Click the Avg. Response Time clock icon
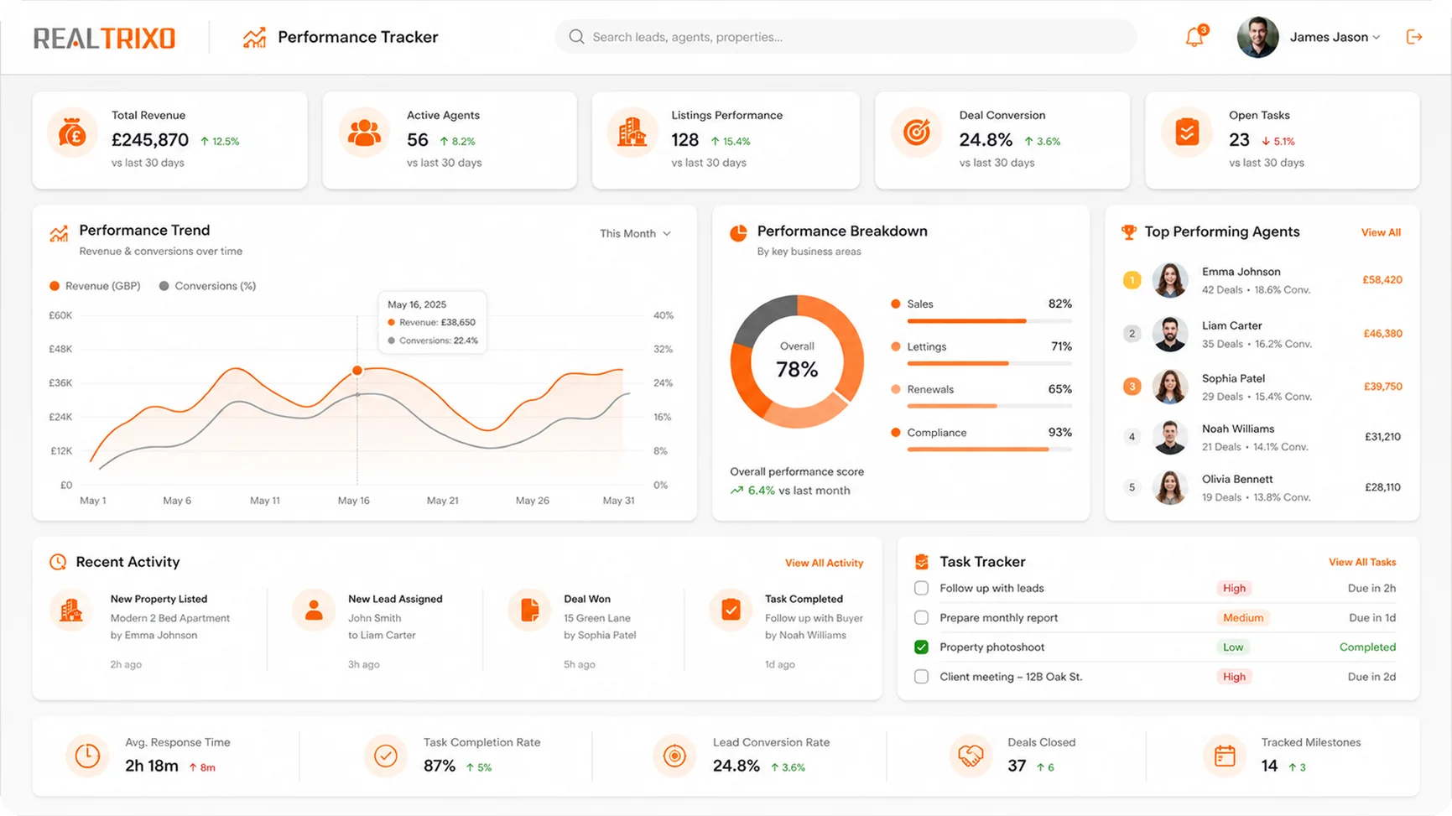This screenshot has height=816, width=1452. coord(87,756)
